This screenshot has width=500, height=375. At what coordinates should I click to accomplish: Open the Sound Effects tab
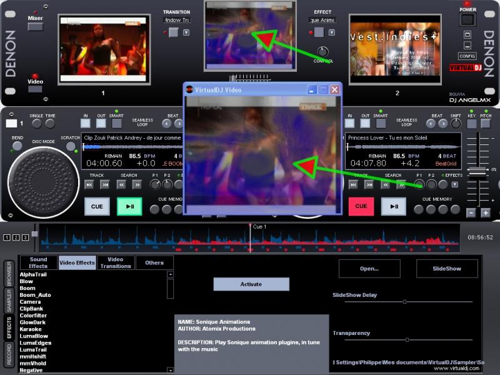(x=38, y=262)
